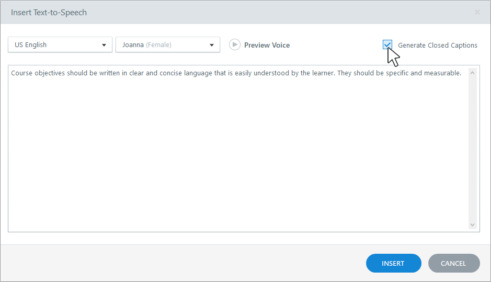Click the Generate Closed Captions label

(437, 46)
